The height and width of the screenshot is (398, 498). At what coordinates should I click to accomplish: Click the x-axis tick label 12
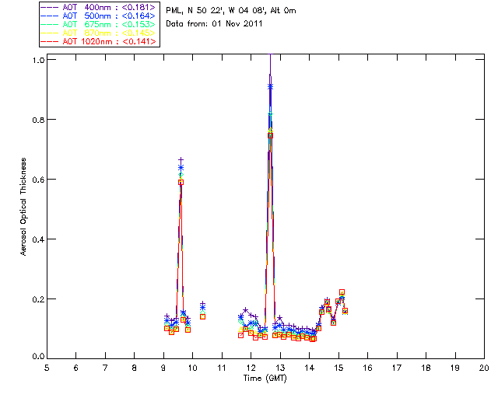251,368
